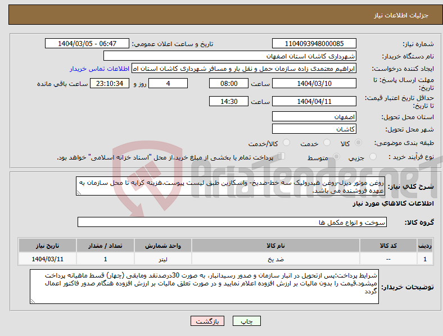Image resolution: width=443 pixels, height=336 pixels.
Task: Click the ردیف column header
Action: click(x=425, y=246)
